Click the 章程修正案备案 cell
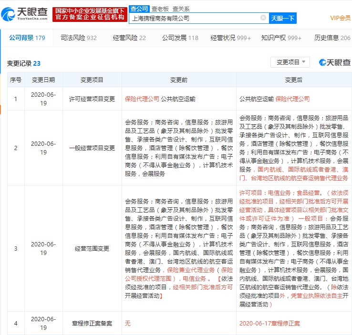Screen dimensions: 352x335 92,324
